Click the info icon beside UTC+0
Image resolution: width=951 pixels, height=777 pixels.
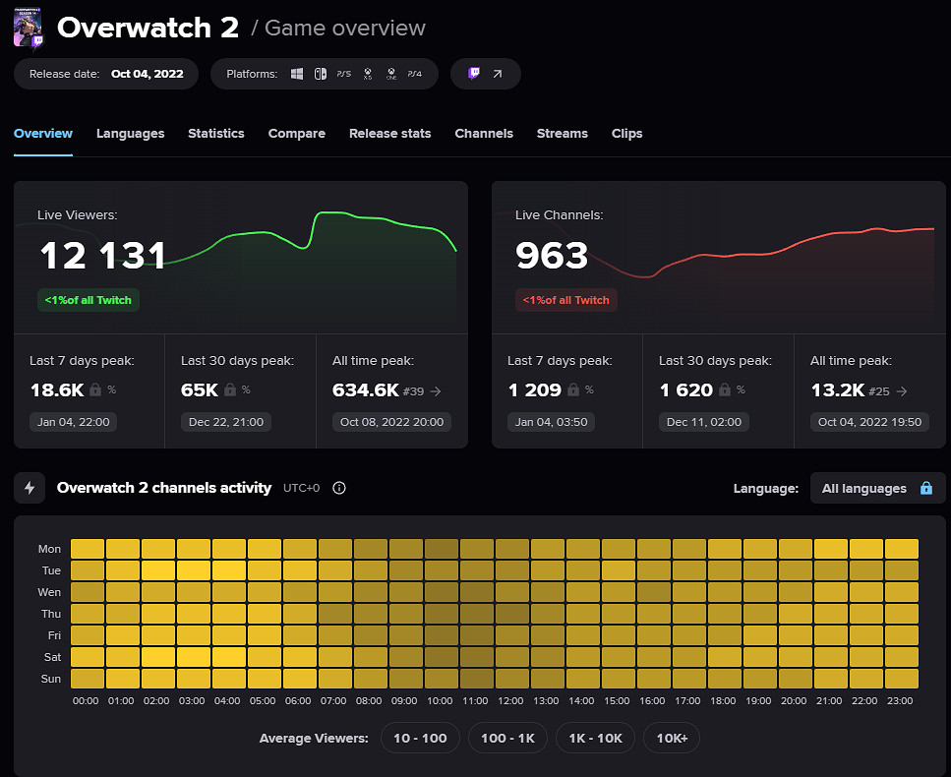click(x=339, y=488)
